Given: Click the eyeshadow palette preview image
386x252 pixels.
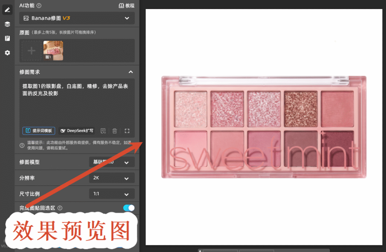Looking at the screenshot, I should point(264,127).
